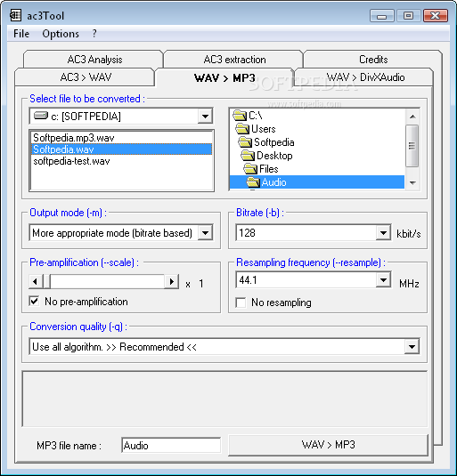Switch to the WAV > DivXAudio tab
457x476 pixels.
tap(363, 77)
